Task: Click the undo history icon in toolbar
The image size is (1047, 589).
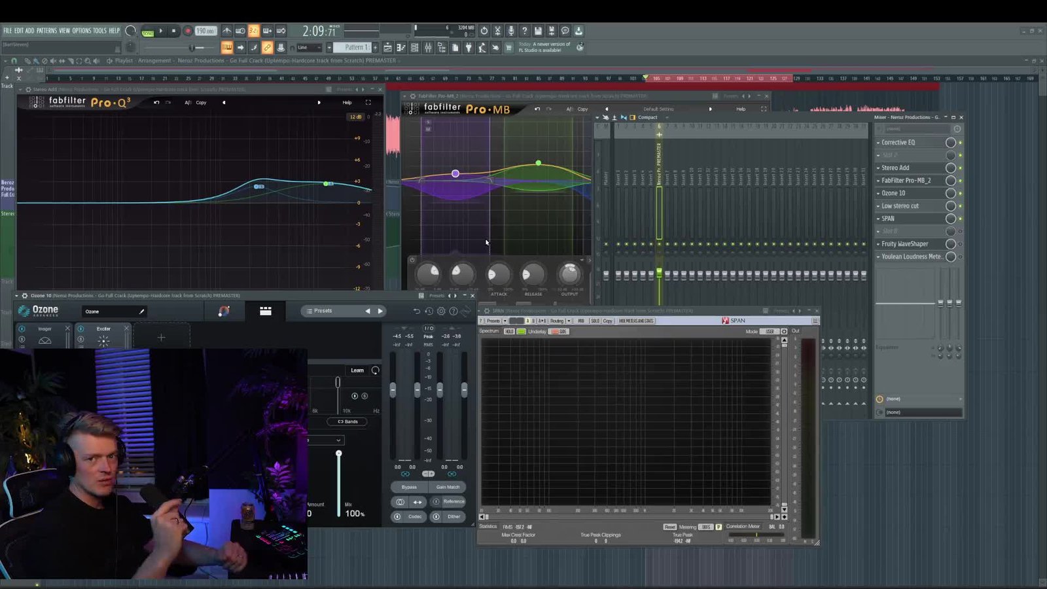Action: coord(484,31)
